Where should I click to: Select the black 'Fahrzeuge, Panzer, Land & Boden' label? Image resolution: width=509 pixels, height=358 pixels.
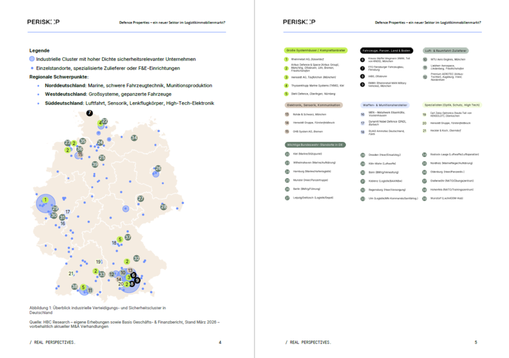(x=386, y=51)
